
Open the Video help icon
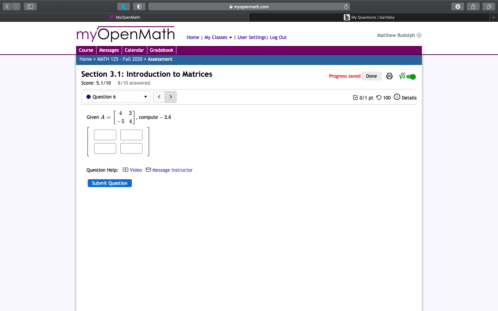tap(125, 170)
